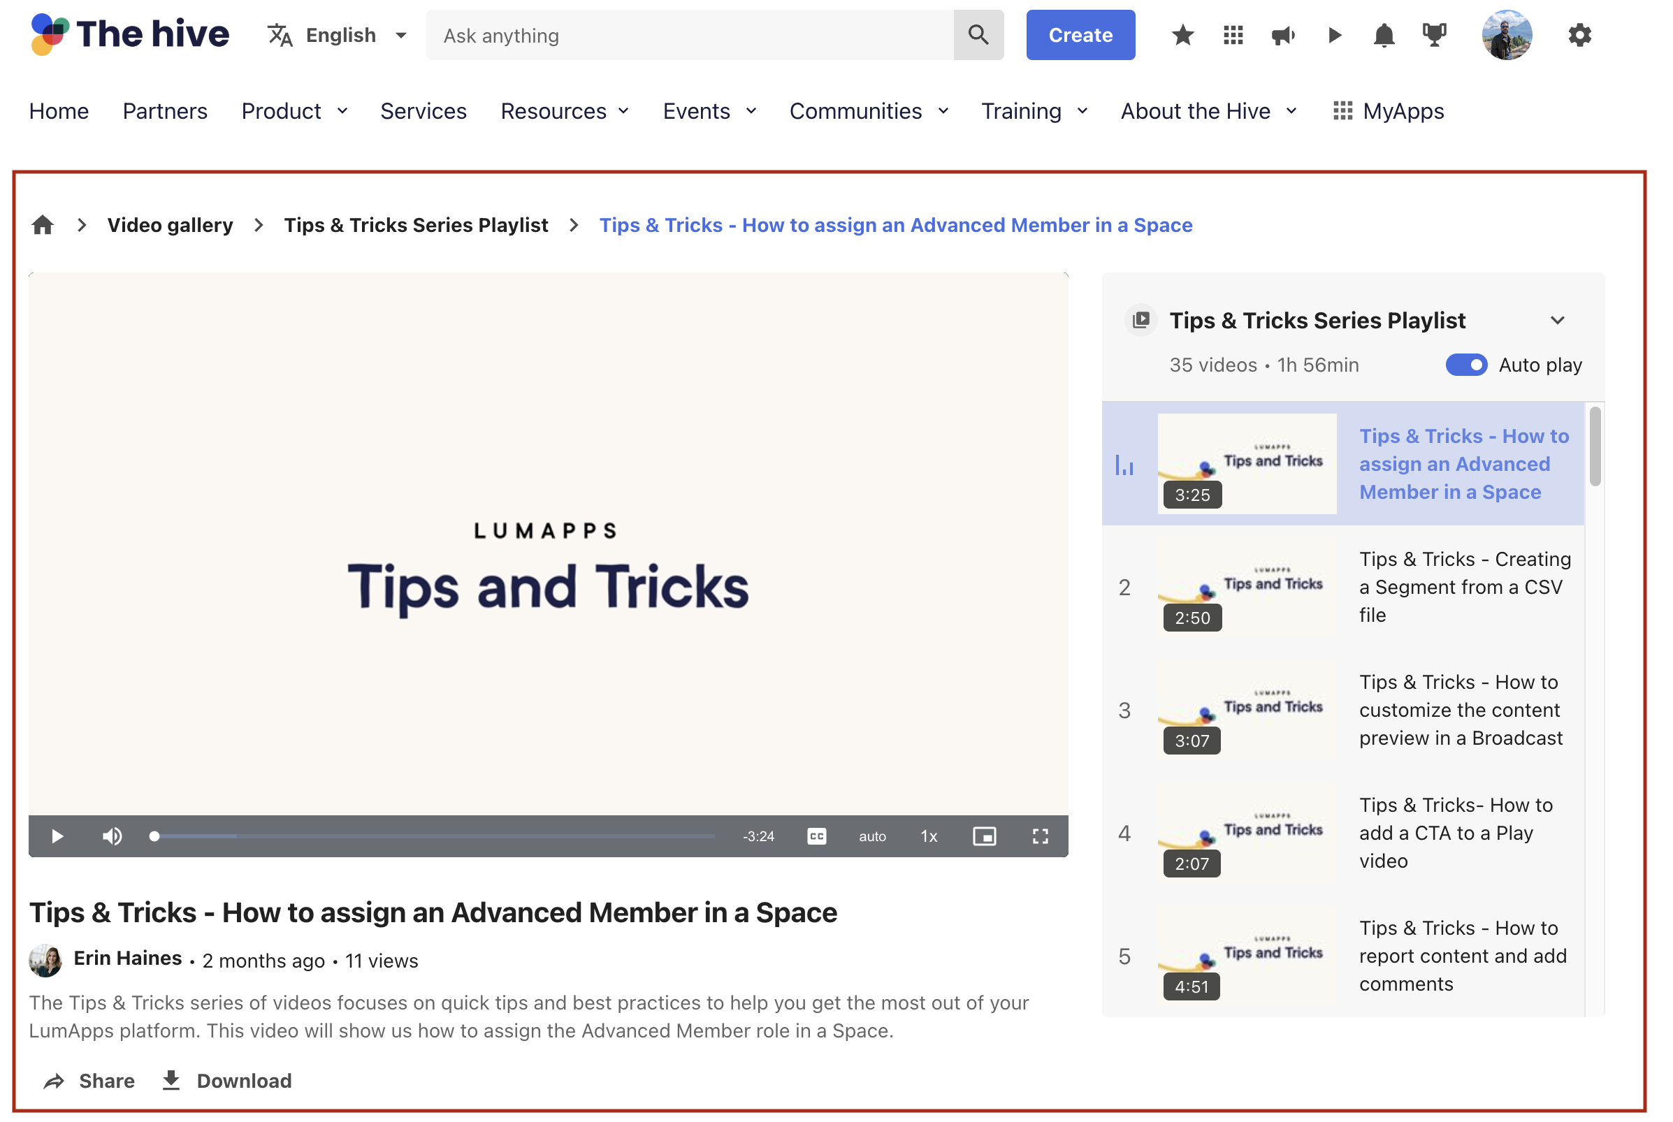Click the video progress bar
Viewport: 1673px width, 1122px height.
pyautogui.click(x=434, y=836)
